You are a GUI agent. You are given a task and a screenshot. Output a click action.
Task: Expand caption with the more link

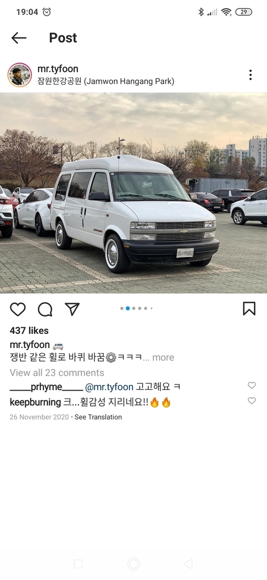click(163, 357)
